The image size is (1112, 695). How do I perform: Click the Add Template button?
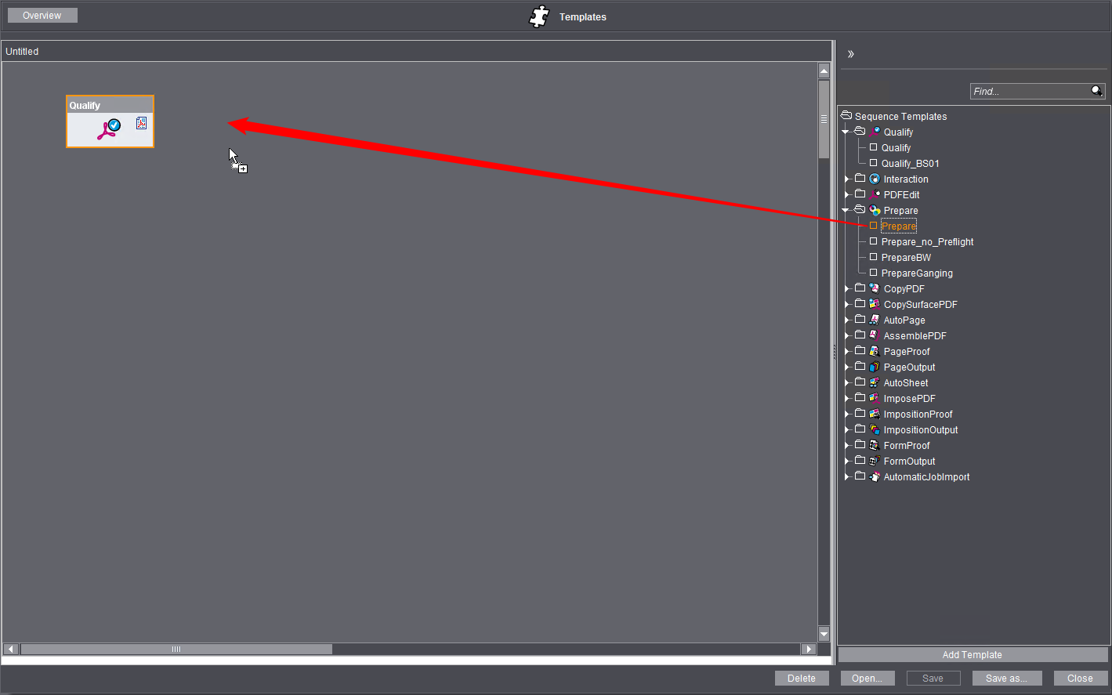point(972,655)
